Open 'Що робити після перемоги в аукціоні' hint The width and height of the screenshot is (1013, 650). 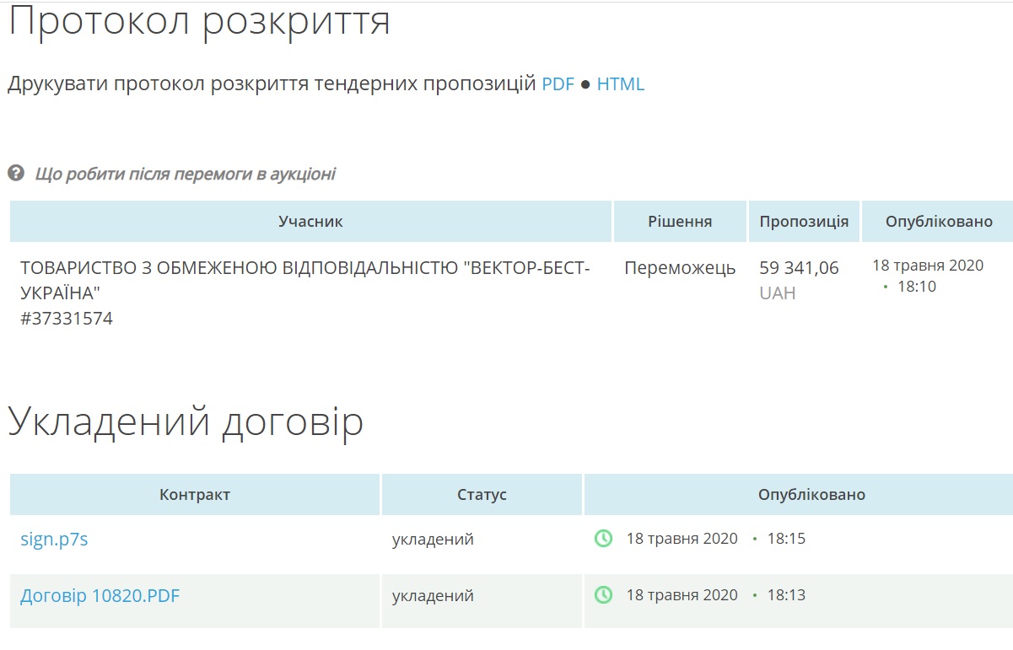pyautogui.click(x=185, y=175)
